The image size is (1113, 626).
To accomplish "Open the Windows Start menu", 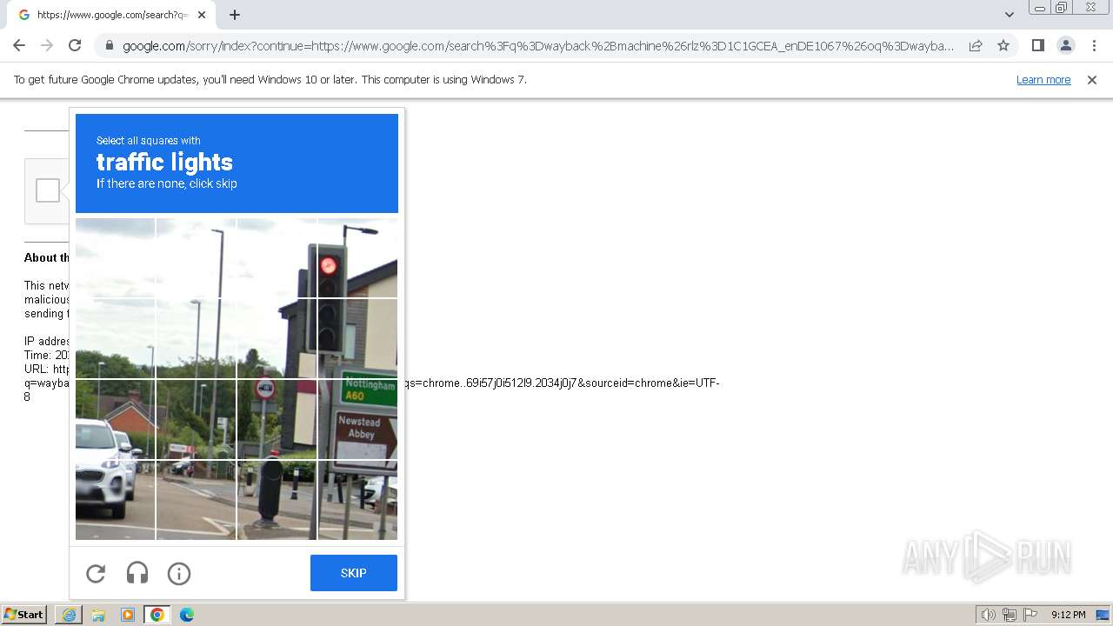I will pyautogui.click(x=23, y=615).
